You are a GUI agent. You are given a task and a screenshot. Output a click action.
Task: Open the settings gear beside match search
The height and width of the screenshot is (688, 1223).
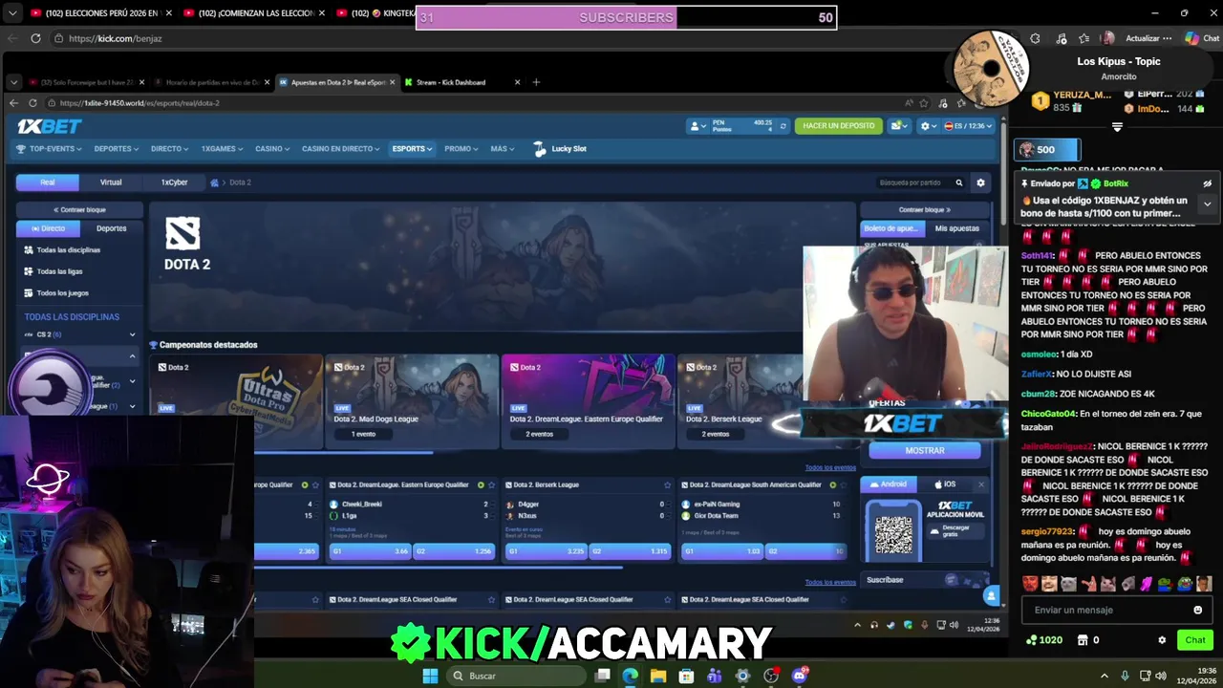(x=980, y=183)
